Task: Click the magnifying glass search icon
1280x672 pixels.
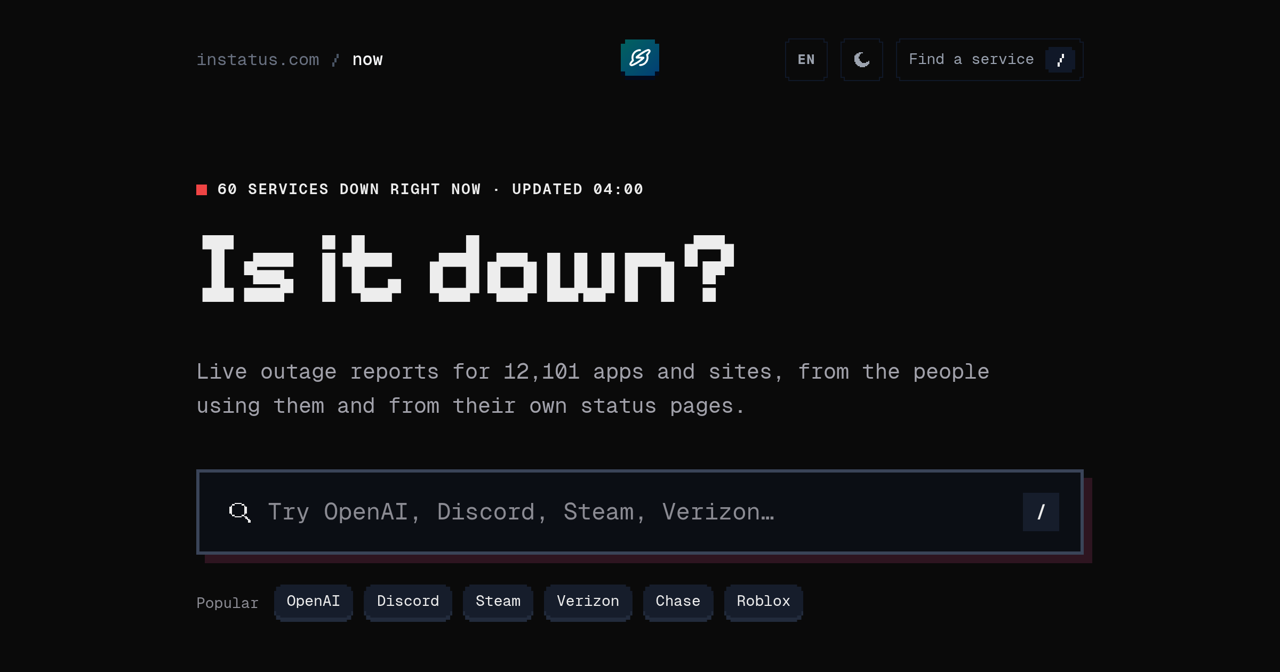Action: (239, 512)
